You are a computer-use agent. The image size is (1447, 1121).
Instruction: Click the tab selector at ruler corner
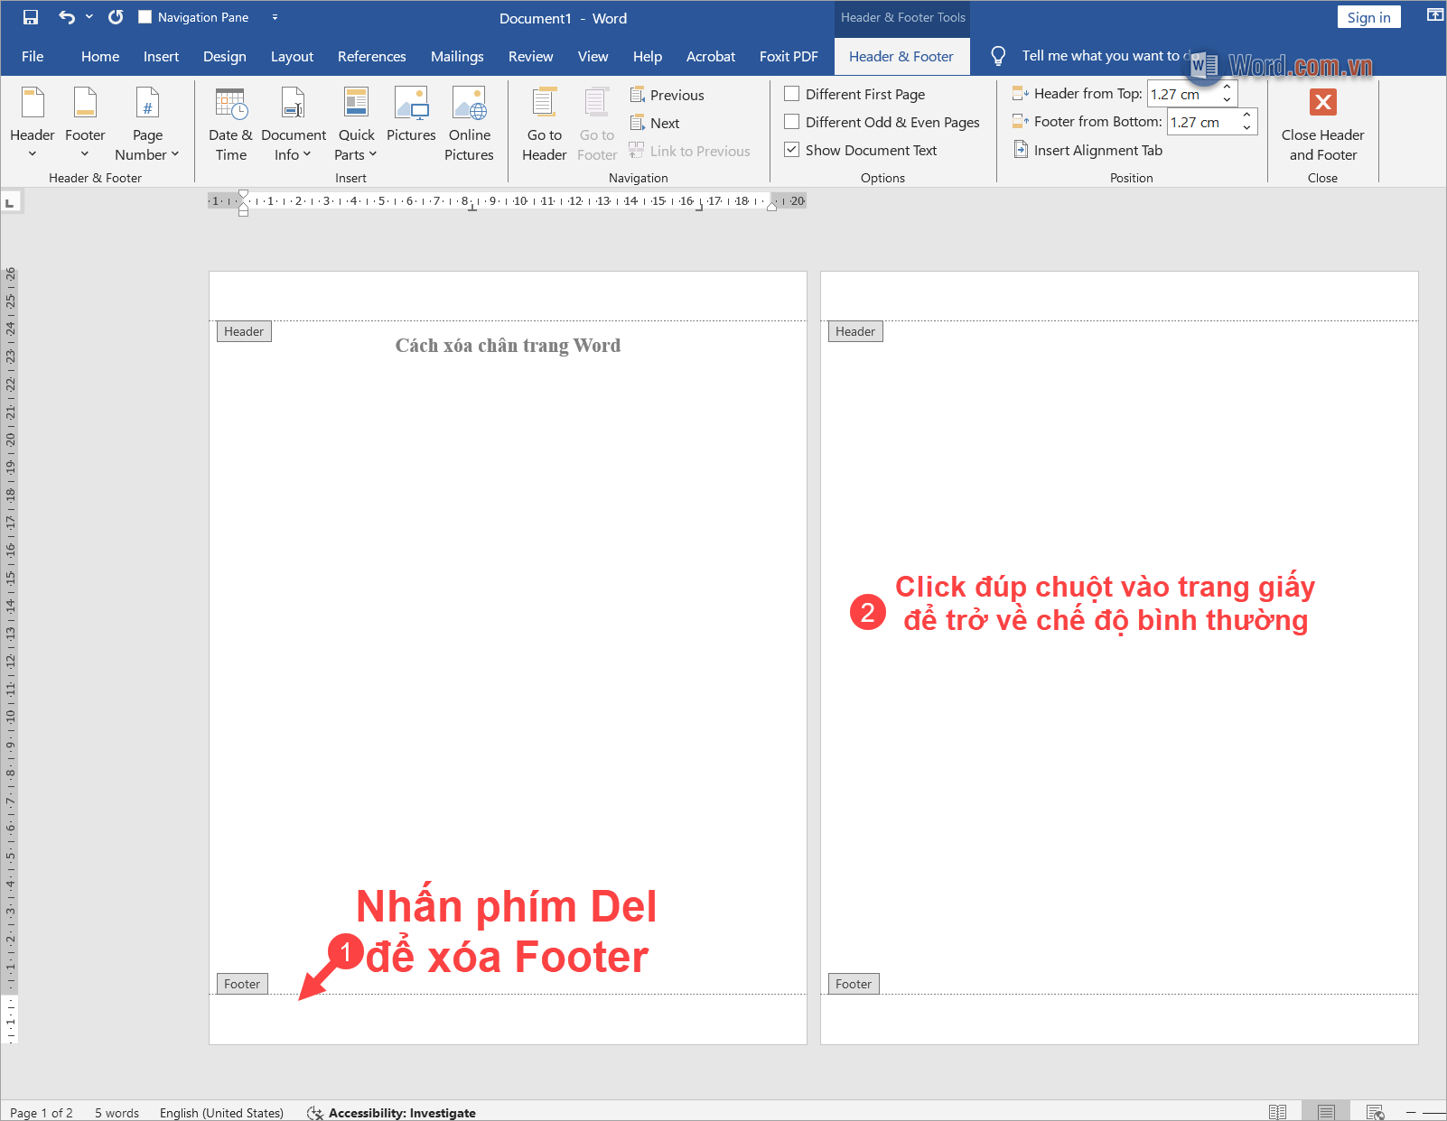pyautogui.click(x=10, y=202)
